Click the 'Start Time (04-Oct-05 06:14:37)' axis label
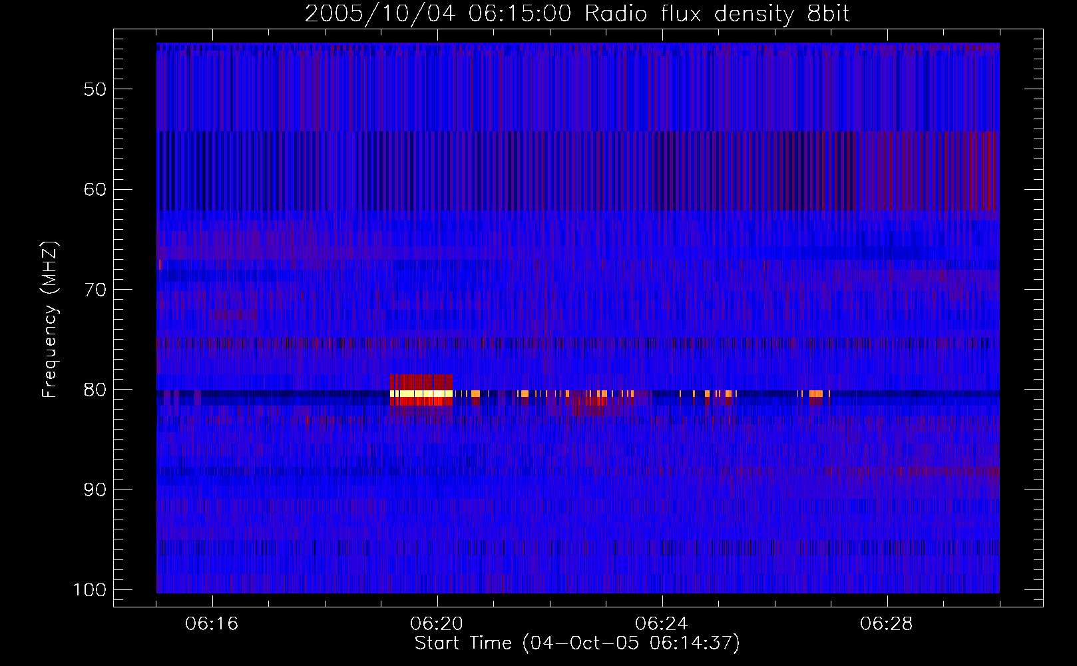1077x666 pixels. (x=577, y=643)
